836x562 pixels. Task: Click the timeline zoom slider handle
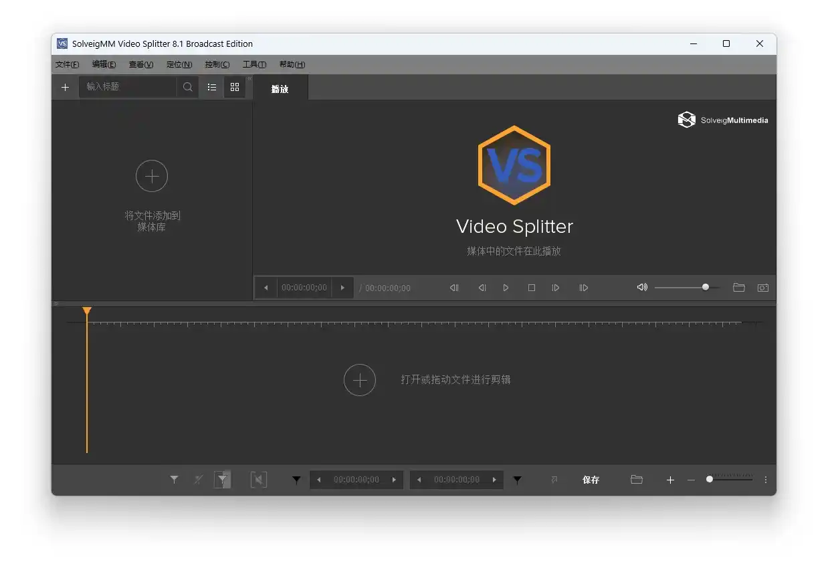tap(710, 479)
